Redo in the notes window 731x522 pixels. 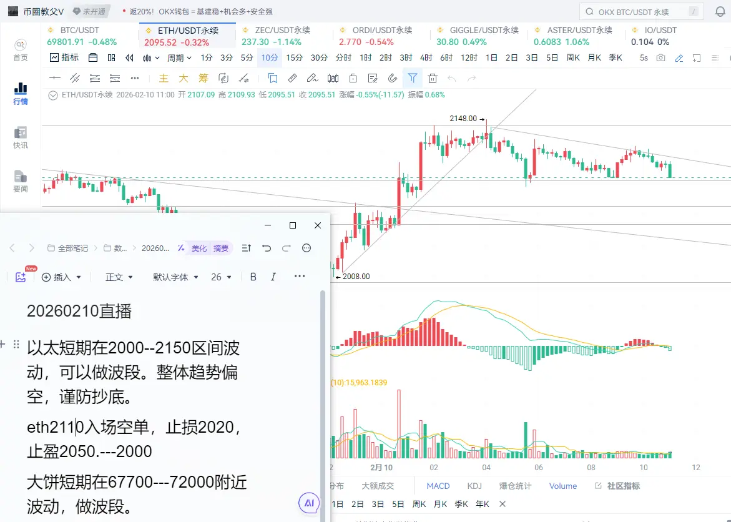pyautogui.click(x=287, y=248)
